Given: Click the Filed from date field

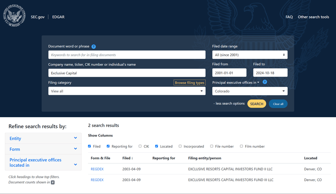Looking at the screenshot, I should 229,73.
